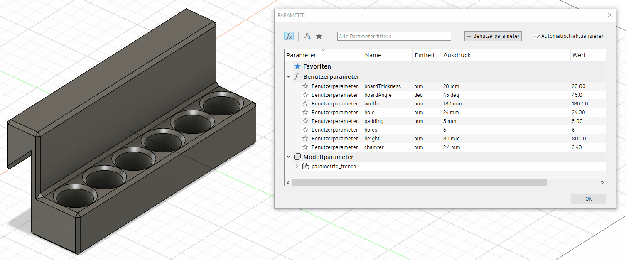
Task: Mark the padding parameter as favorite
Action: [x=305, y=121]
